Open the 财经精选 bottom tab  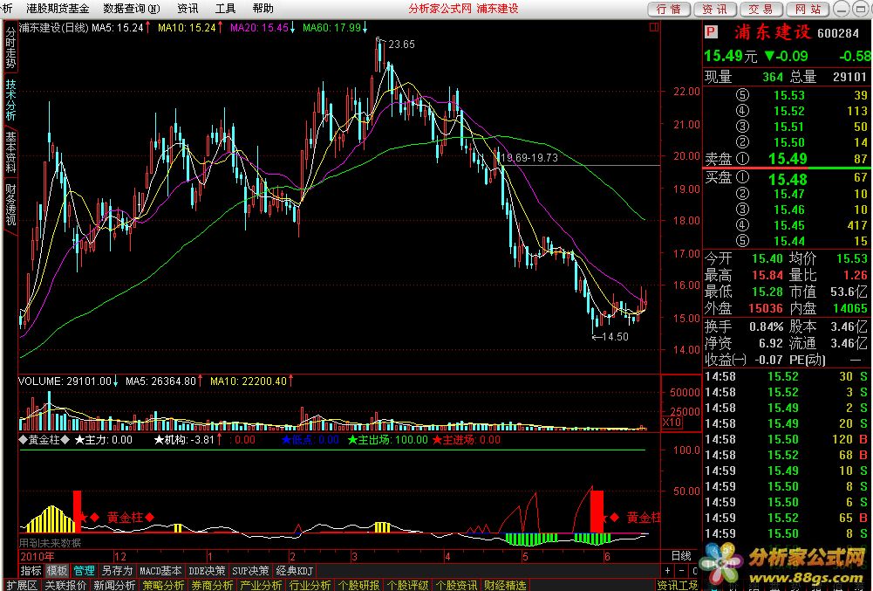(505, 586)
